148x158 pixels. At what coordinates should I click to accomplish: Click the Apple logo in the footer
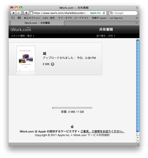[72, 127]
